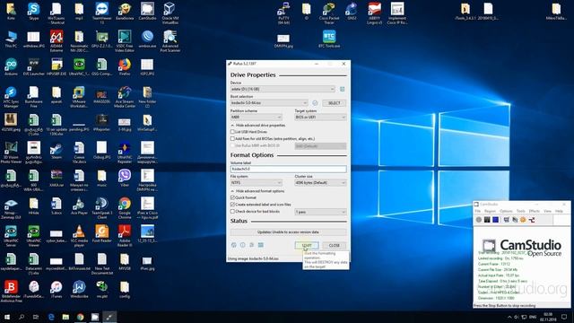This screenshot has height=323, width=574.
Task: Open the Google Chrome desktop icon
Action: (125, 207)
